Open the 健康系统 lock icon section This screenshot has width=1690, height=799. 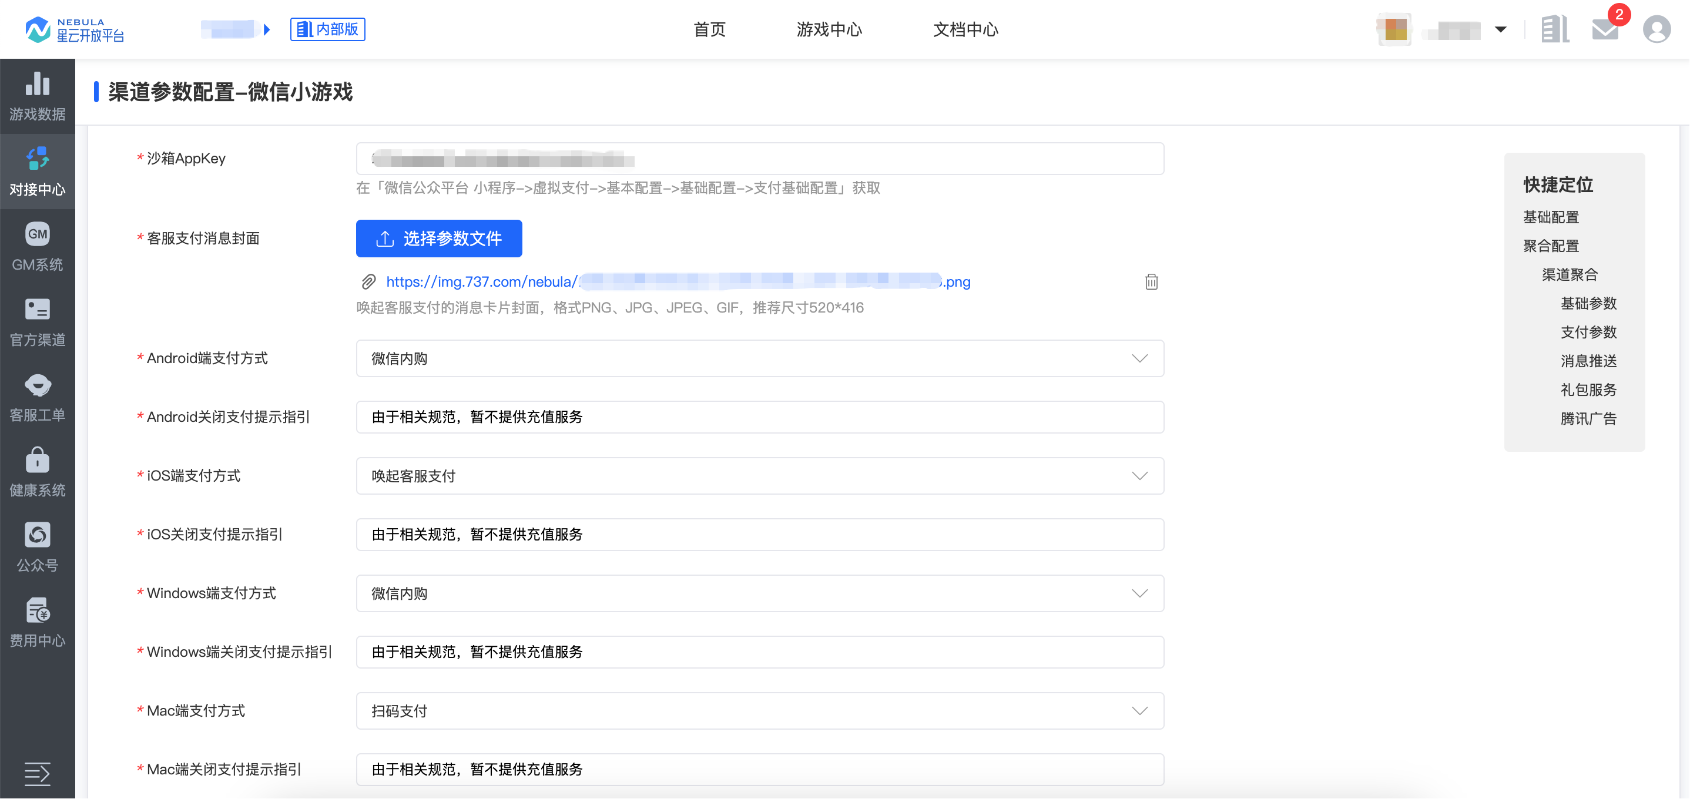(x=38, y=472)
